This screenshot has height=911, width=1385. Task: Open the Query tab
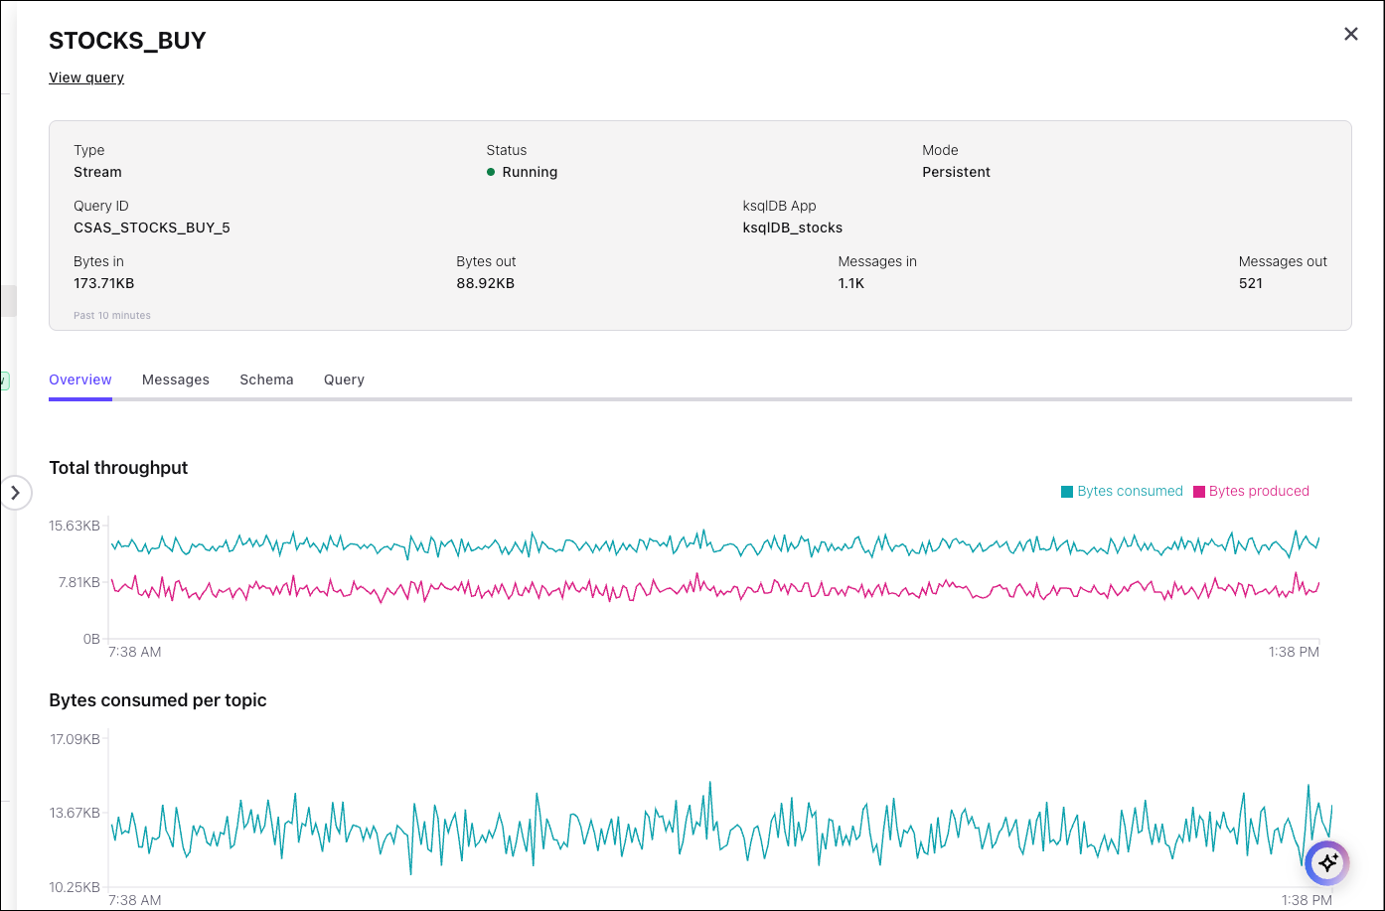tap(344, 380)
